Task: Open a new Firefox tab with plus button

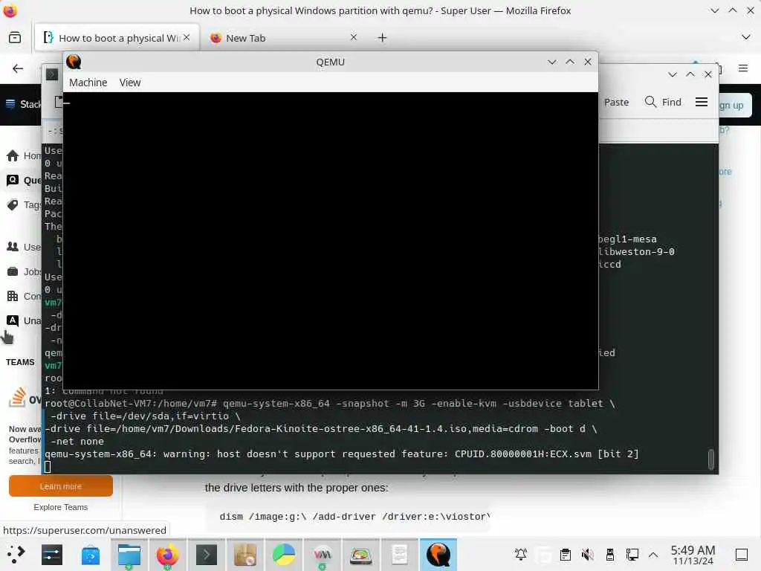Action: [382, 38]
